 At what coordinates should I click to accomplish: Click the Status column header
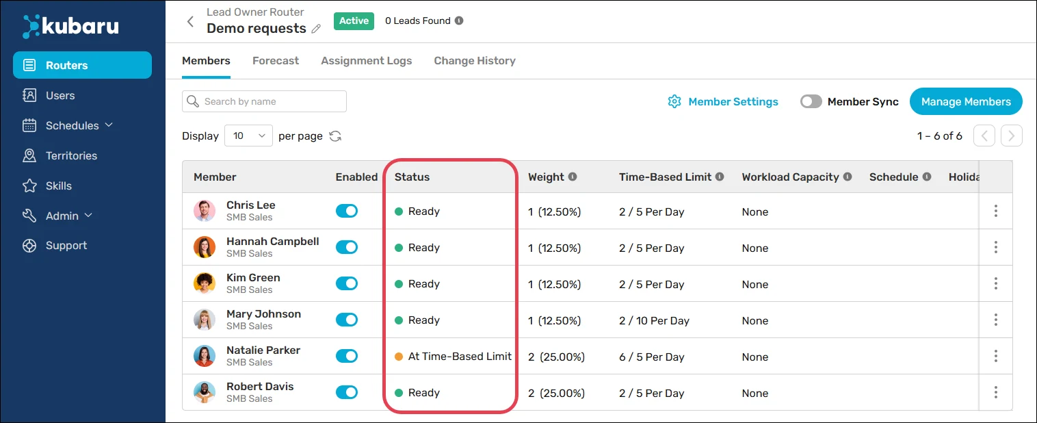(x=412, y=177)
